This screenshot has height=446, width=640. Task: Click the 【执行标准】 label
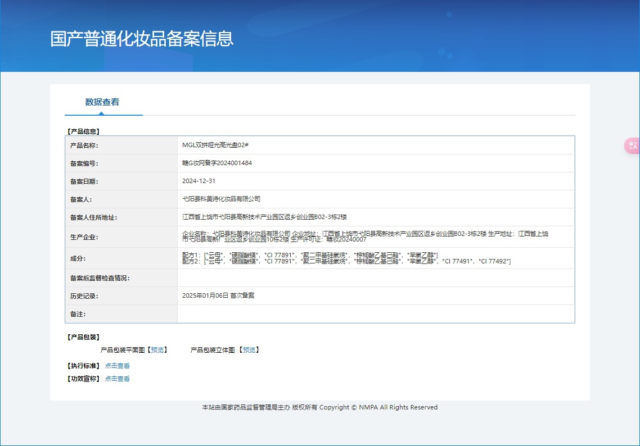coord(83,366)
